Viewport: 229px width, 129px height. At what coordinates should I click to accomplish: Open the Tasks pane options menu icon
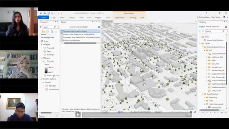99,27
